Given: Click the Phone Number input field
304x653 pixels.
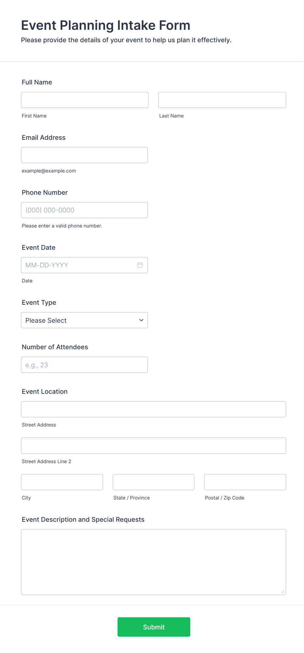Looking at the screenshot, I should (84, 210).
